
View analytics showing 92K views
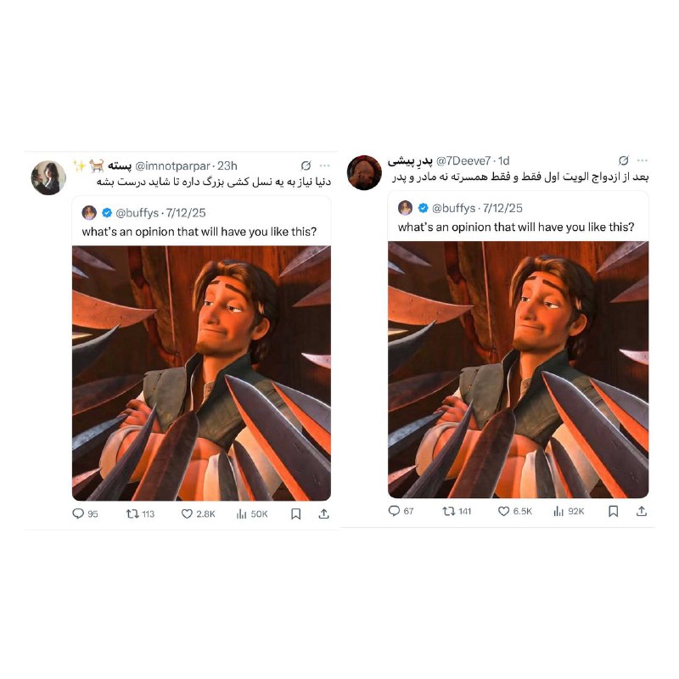pyautogui.click(x=558, y=511)
